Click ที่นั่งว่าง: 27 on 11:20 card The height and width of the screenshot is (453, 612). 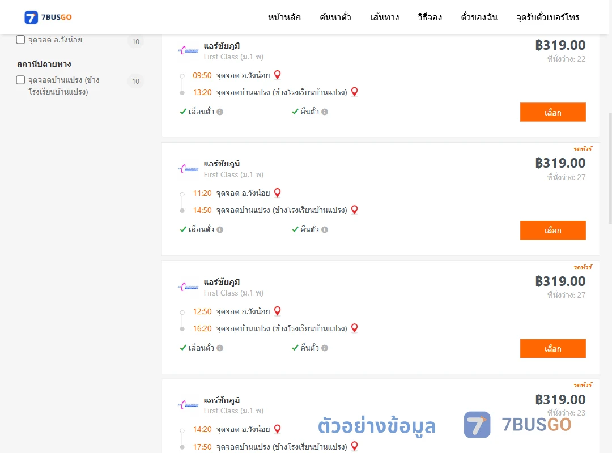(x=566, y=177)
